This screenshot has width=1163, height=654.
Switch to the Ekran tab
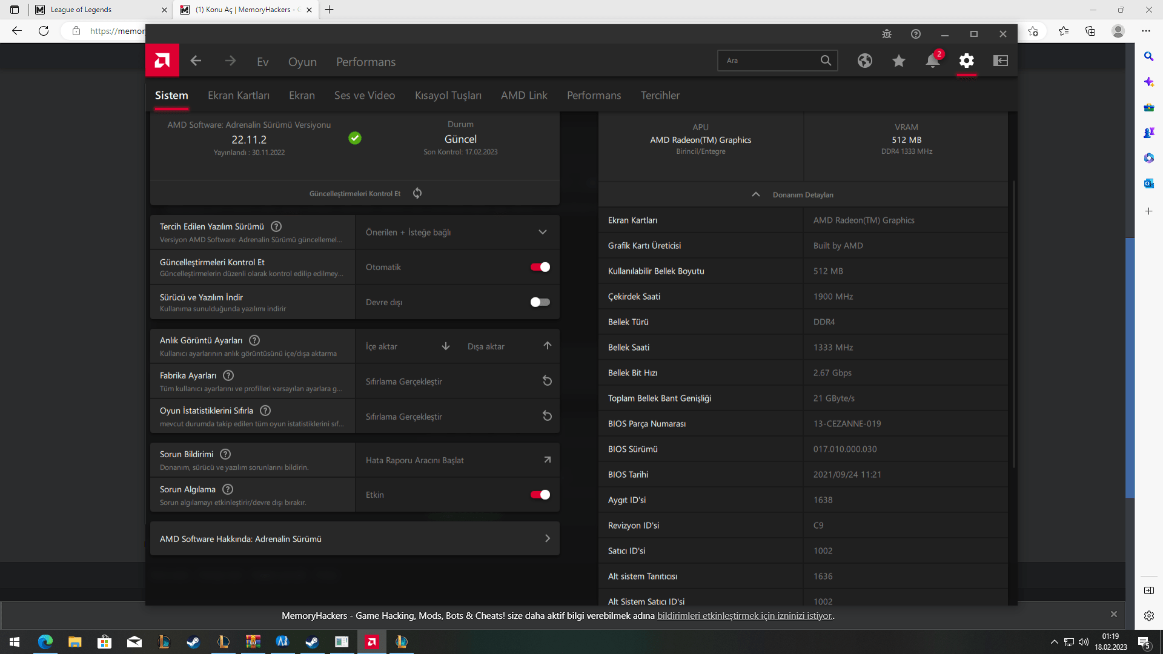(x=302, y=96)
